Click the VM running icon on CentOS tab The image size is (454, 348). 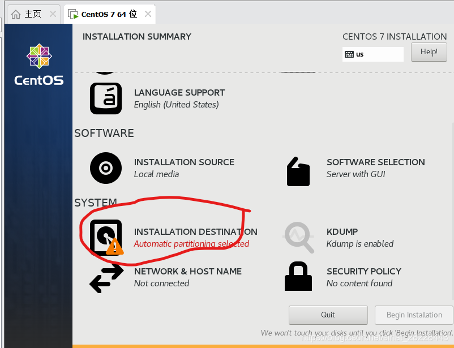click(x=73, y=14)
